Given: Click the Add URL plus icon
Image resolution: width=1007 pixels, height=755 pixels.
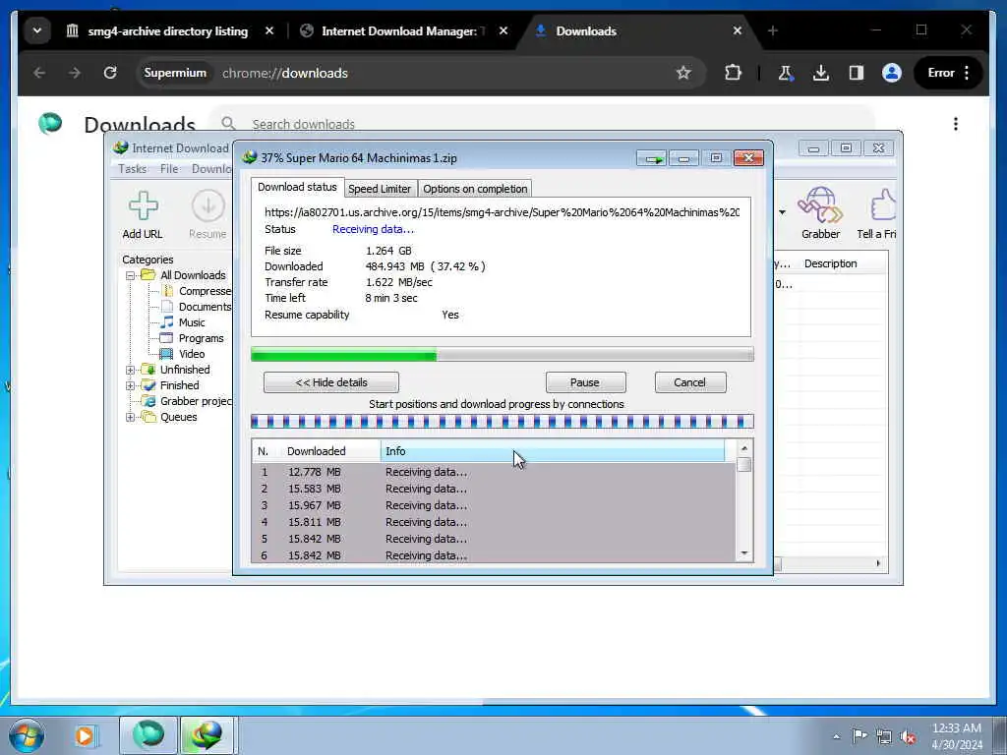Looking at the screenshot, I should click(143, 206).
